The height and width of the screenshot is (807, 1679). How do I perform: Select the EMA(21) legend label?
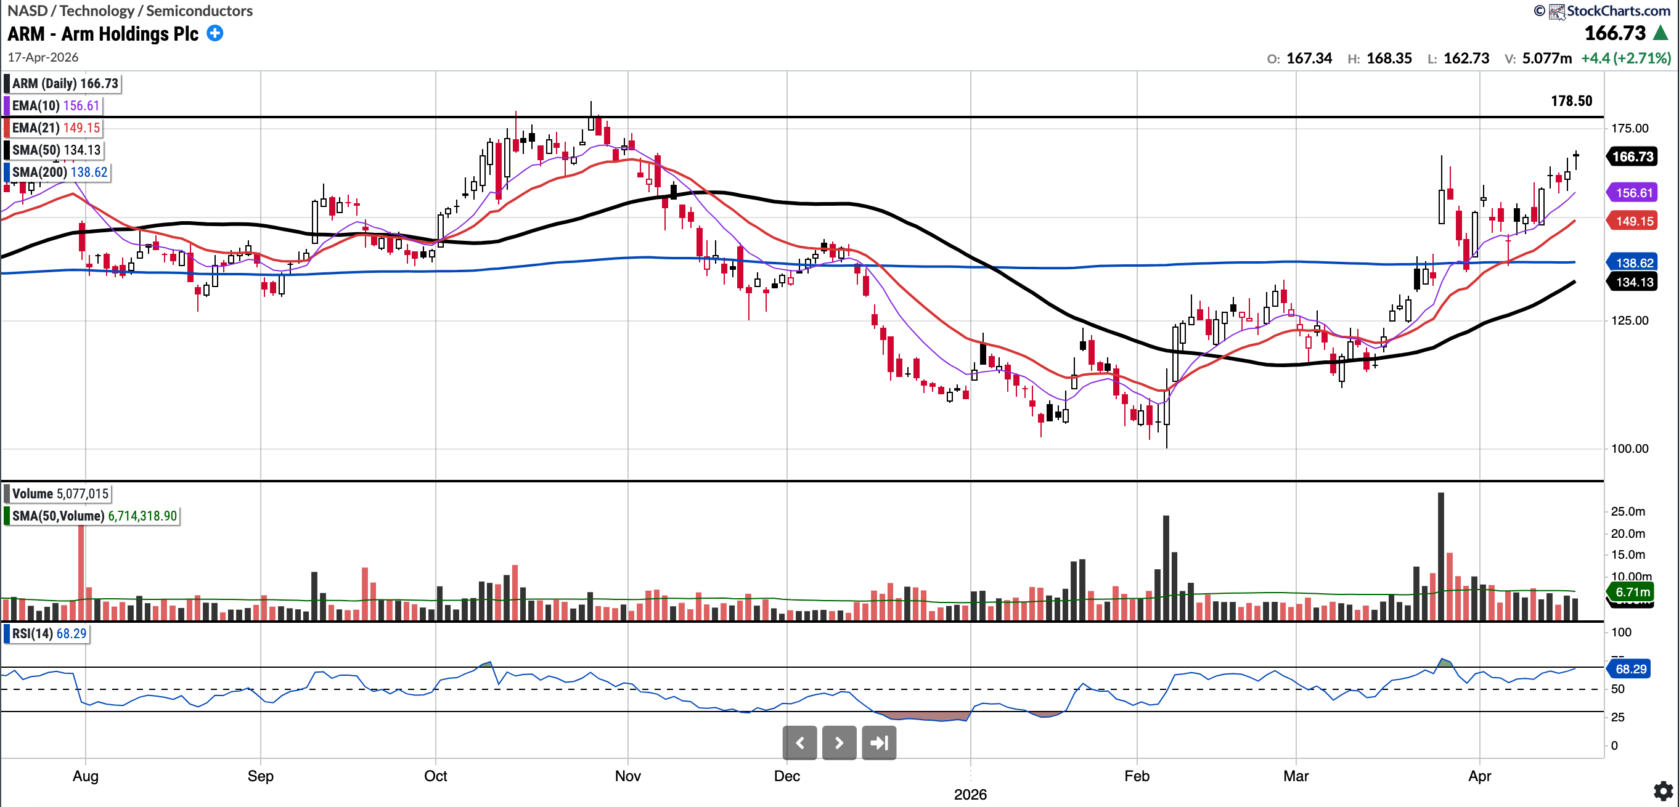point(36,128)
